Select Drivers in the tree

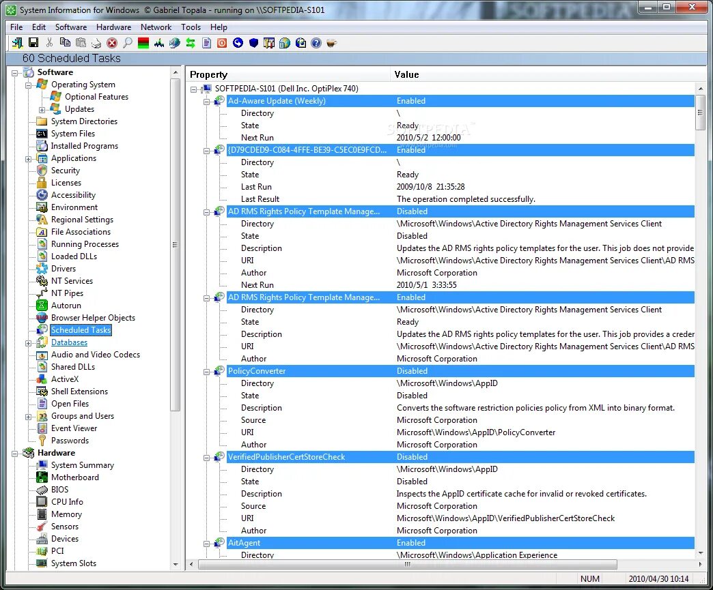[x=64, y=269]
